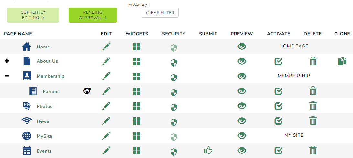Open the Photos page name link
Viewport: 353px width, 158px height.
click(x=45, y=106)
